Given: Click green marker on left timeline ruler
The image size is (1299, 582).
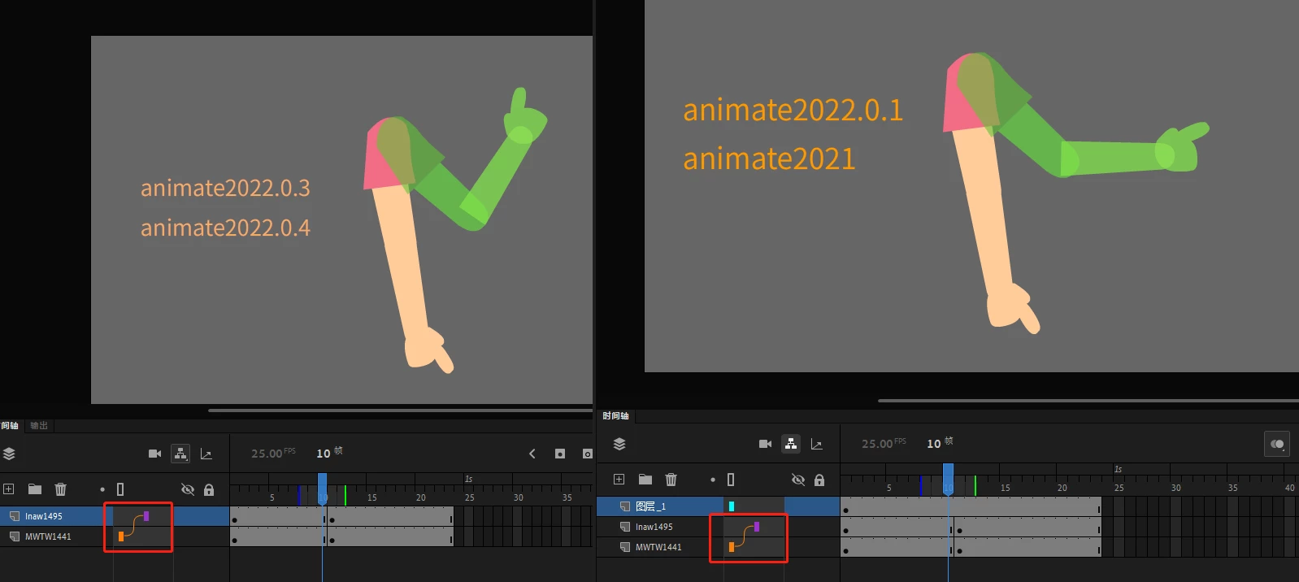Looking at the screenshot, I should tap(345, 495).
